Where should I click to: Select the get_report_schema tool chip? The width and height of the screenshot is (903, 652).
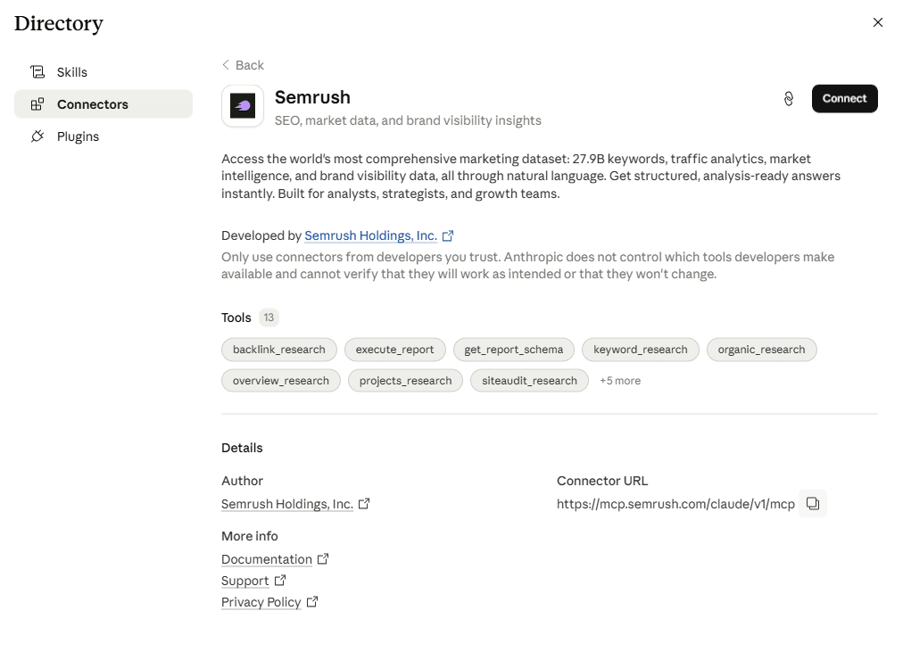(514, 350)
